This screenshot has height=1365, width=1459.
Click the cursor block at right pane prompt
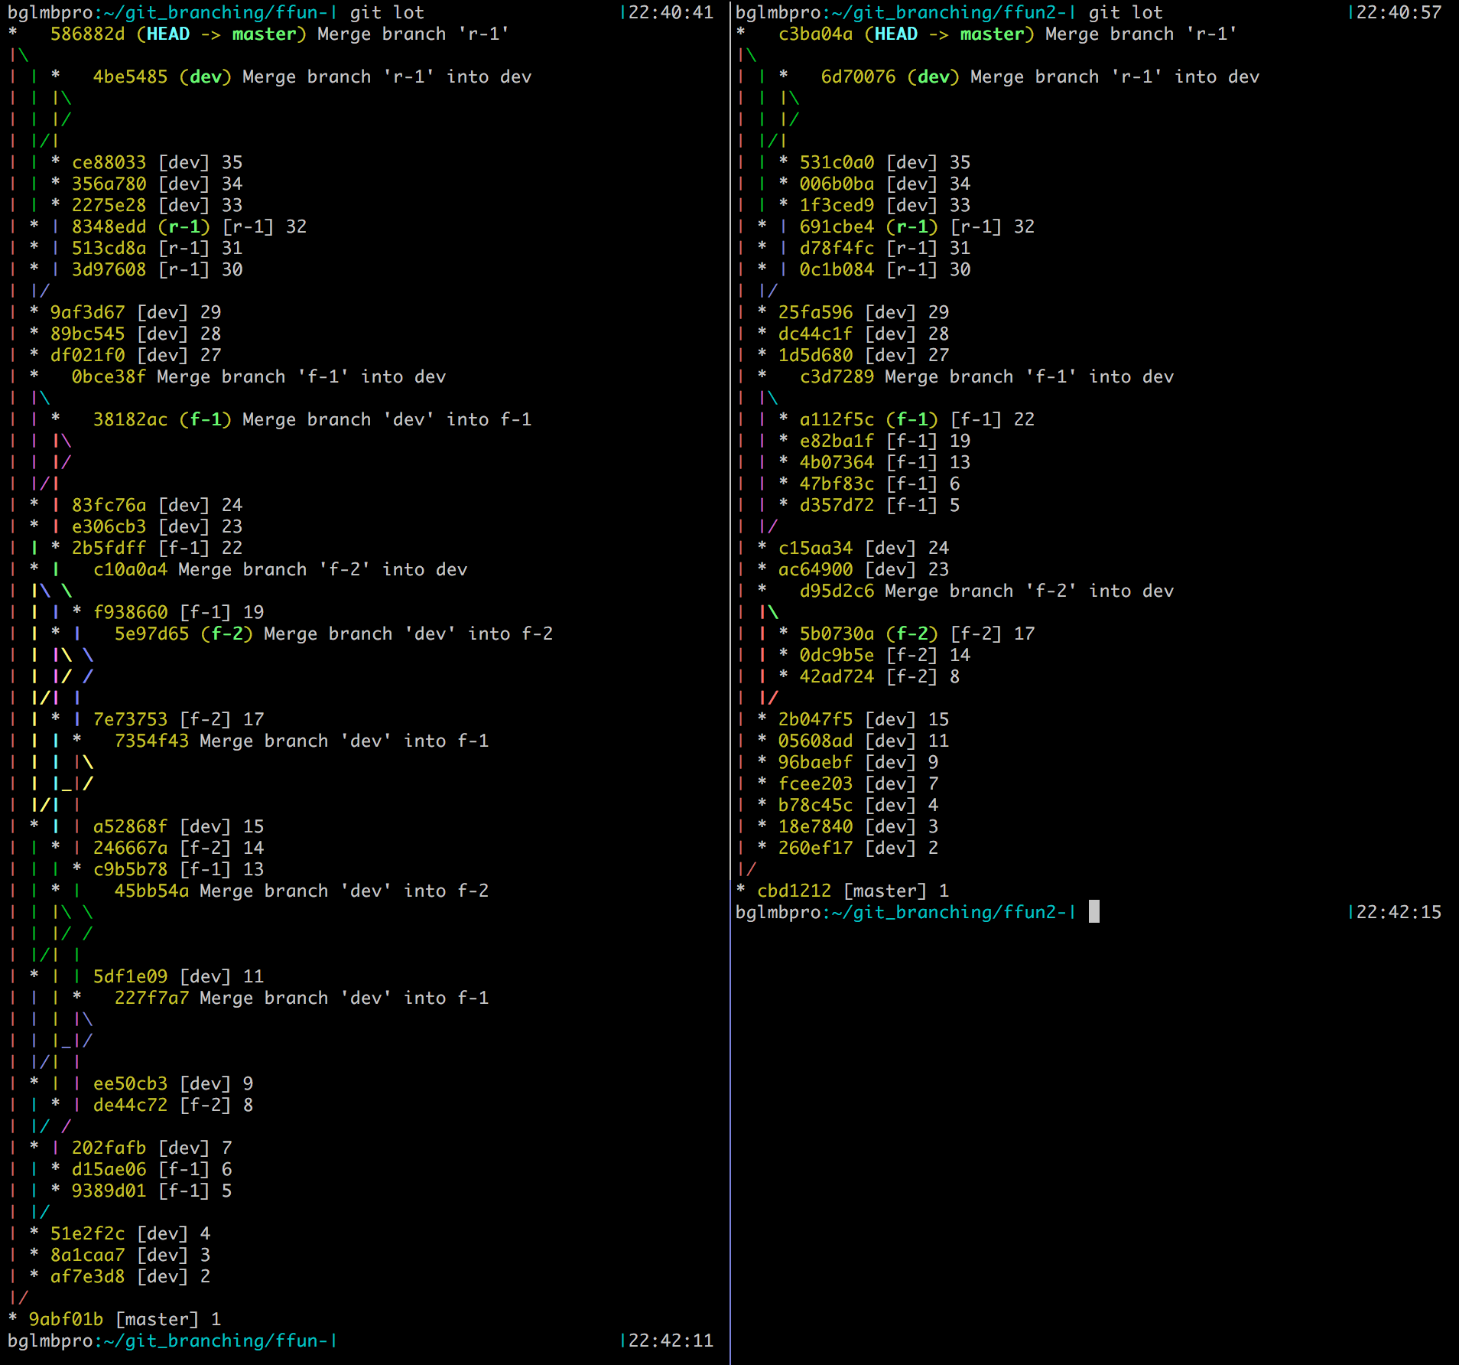click(x=1094, y=911)
